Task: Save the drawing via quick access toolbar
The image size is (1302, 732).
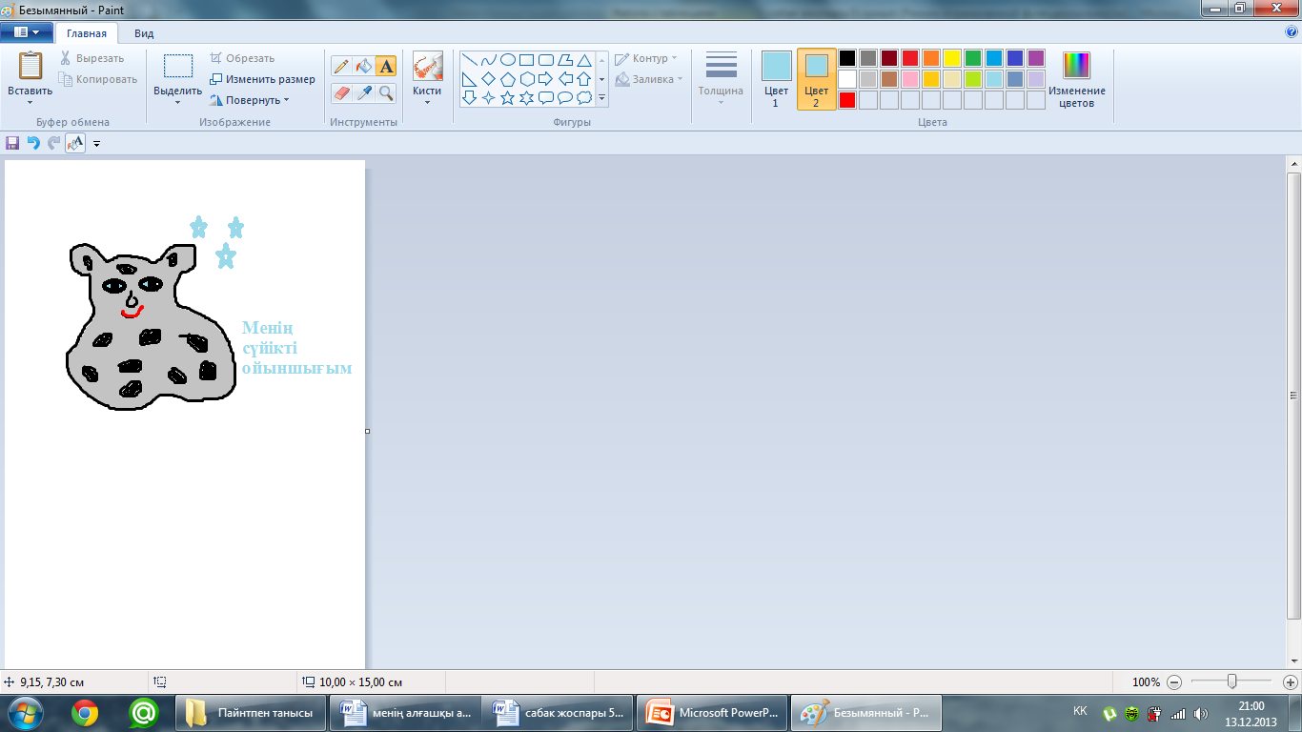Action: (12, 143)
